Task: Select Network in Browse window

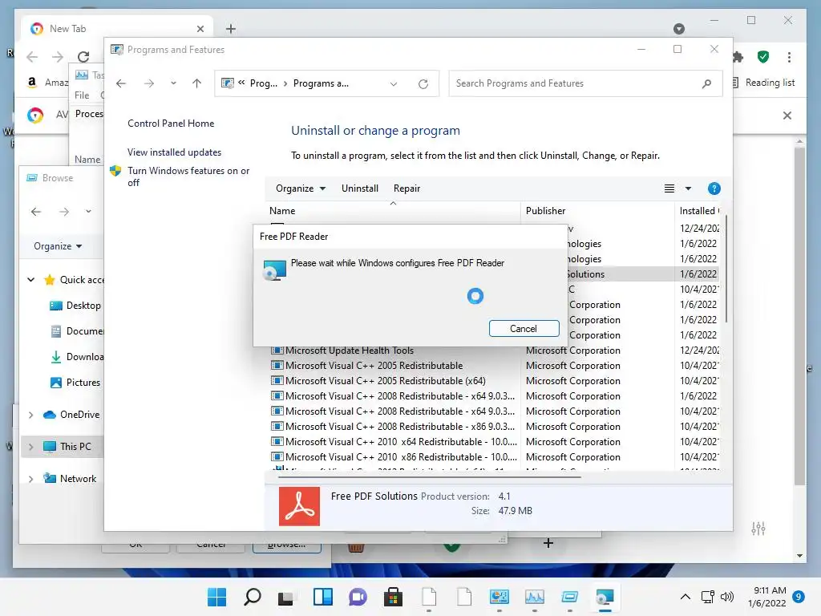Action: tap(71, 479)
